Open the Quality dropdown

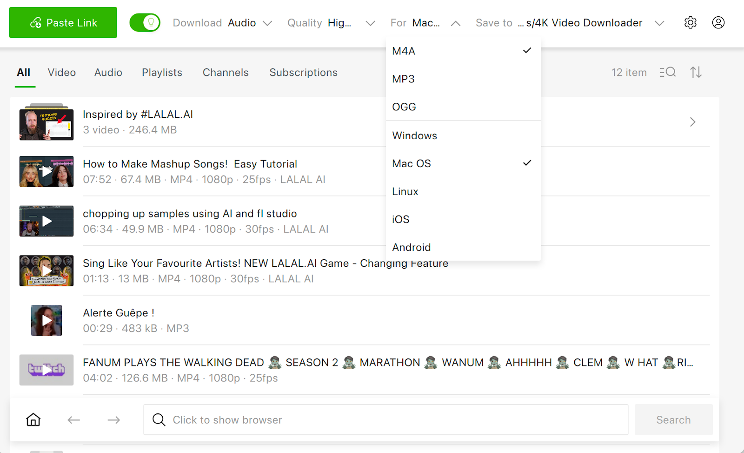point(331,23)
